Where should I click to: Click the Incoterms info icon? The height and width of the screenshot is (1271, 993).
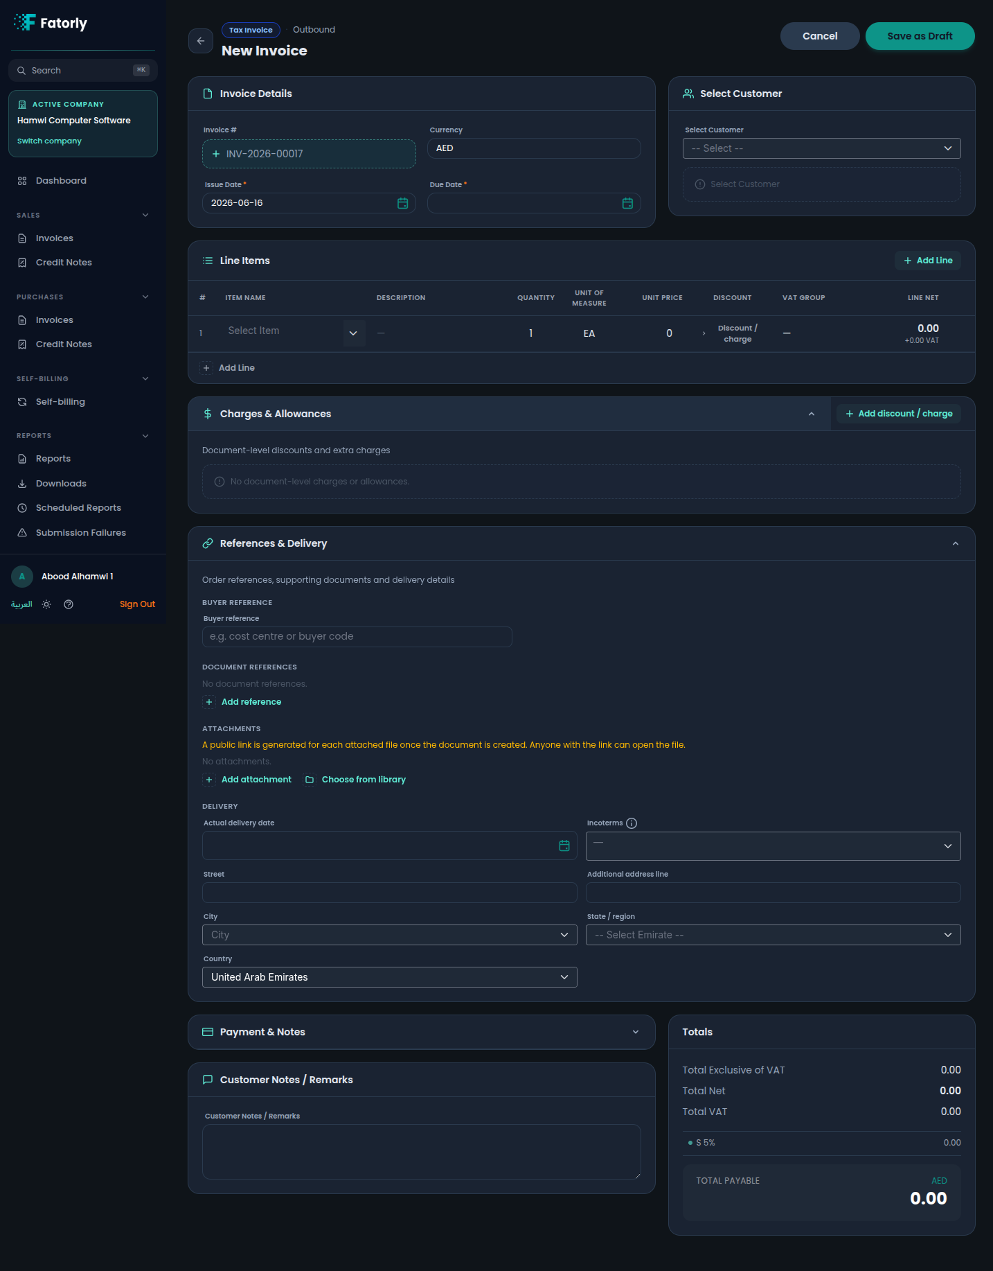tap(632, 823)
